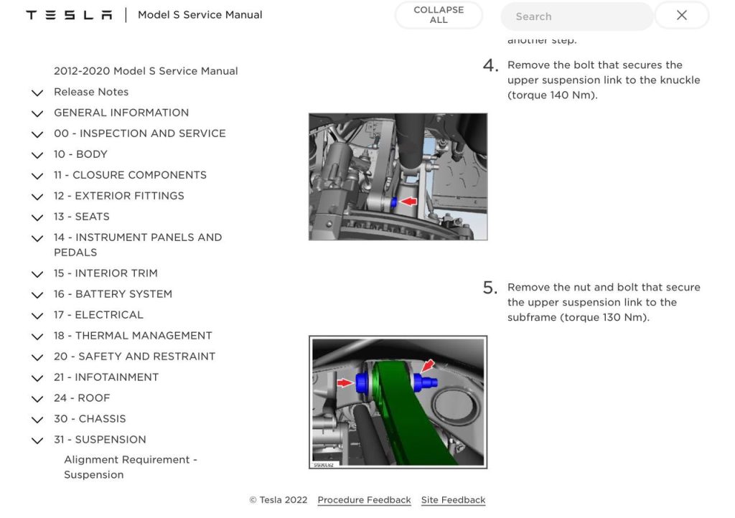The width and height of the screenshot is (735, 518).
Task: Expand the 12 - Exterior Fittings chevron
Action: coord(37,197)
